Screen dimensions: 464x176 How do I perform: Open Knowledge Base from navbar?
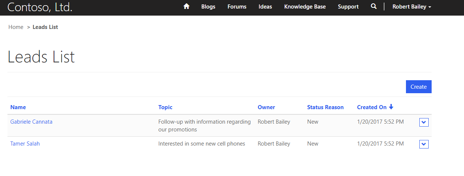click(x=305, y=7)
